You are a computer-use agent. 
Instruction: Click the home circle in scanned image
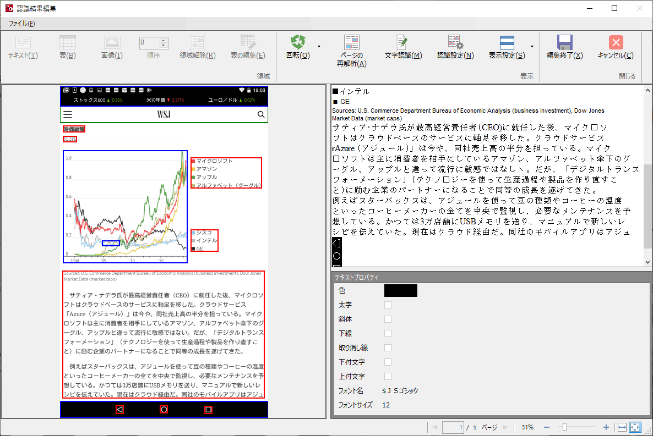click(164, 410)
